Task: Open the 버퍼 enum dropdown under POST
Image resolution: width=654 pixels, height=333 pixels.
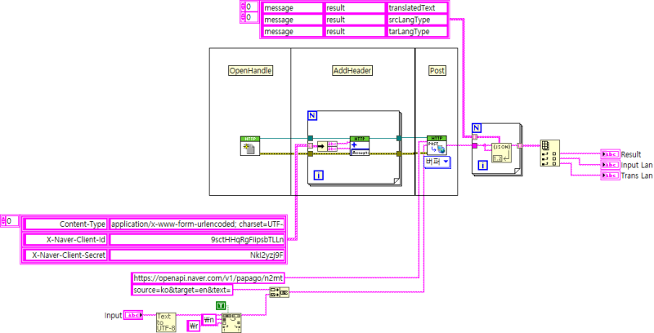Action: (x=437, y=162)
